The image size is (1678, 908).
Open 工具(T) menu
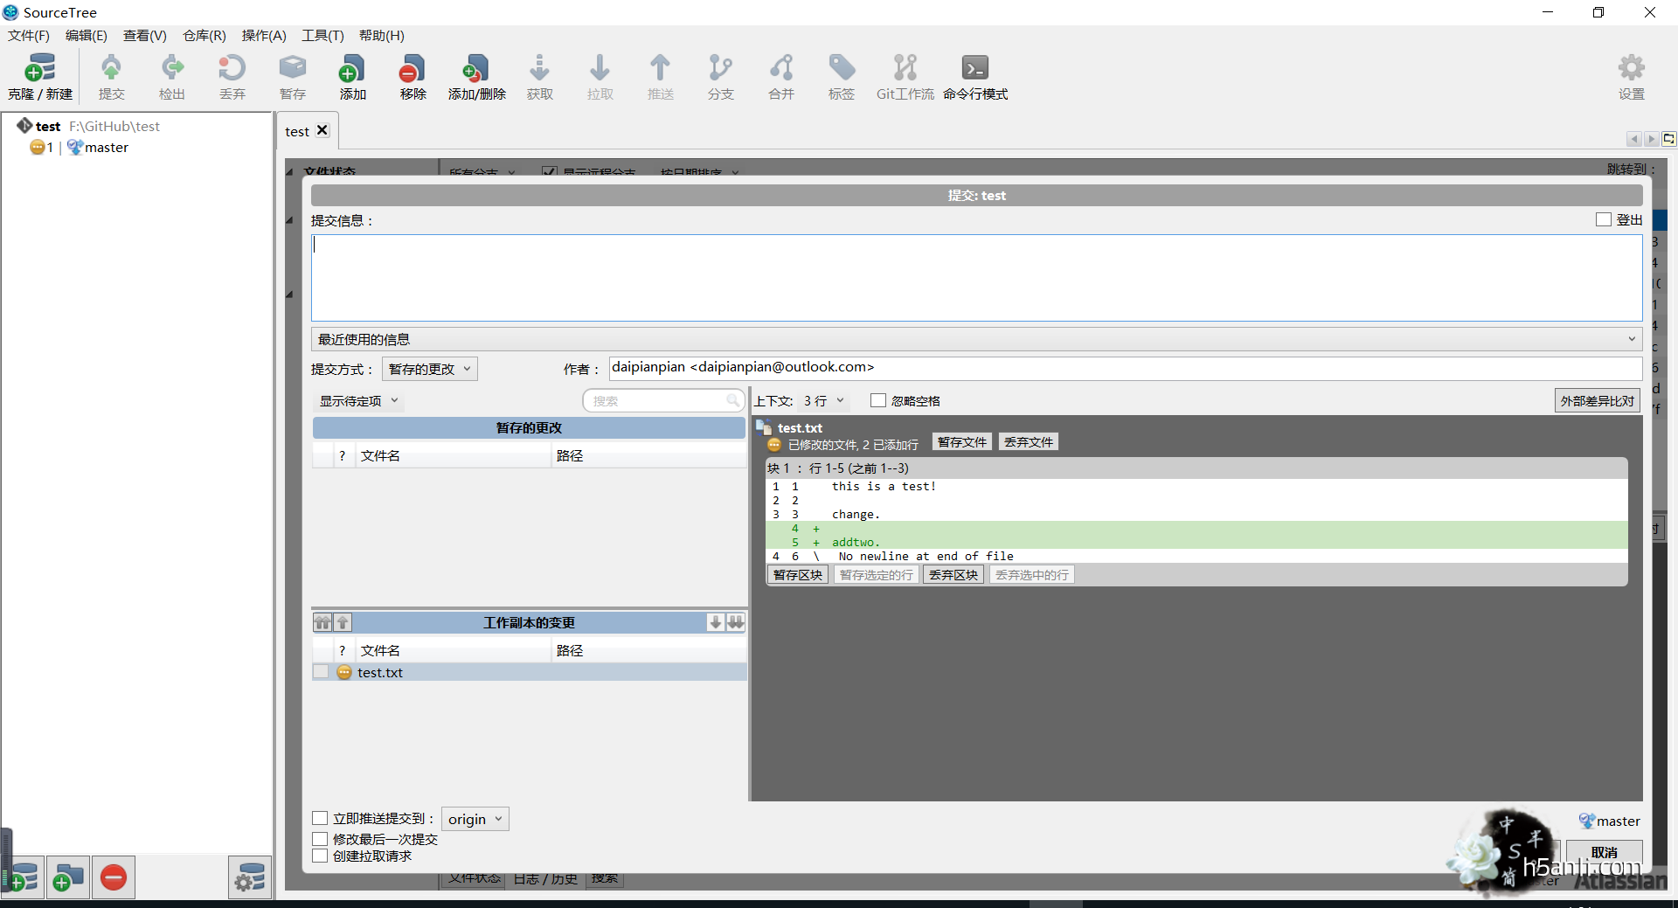323,35
